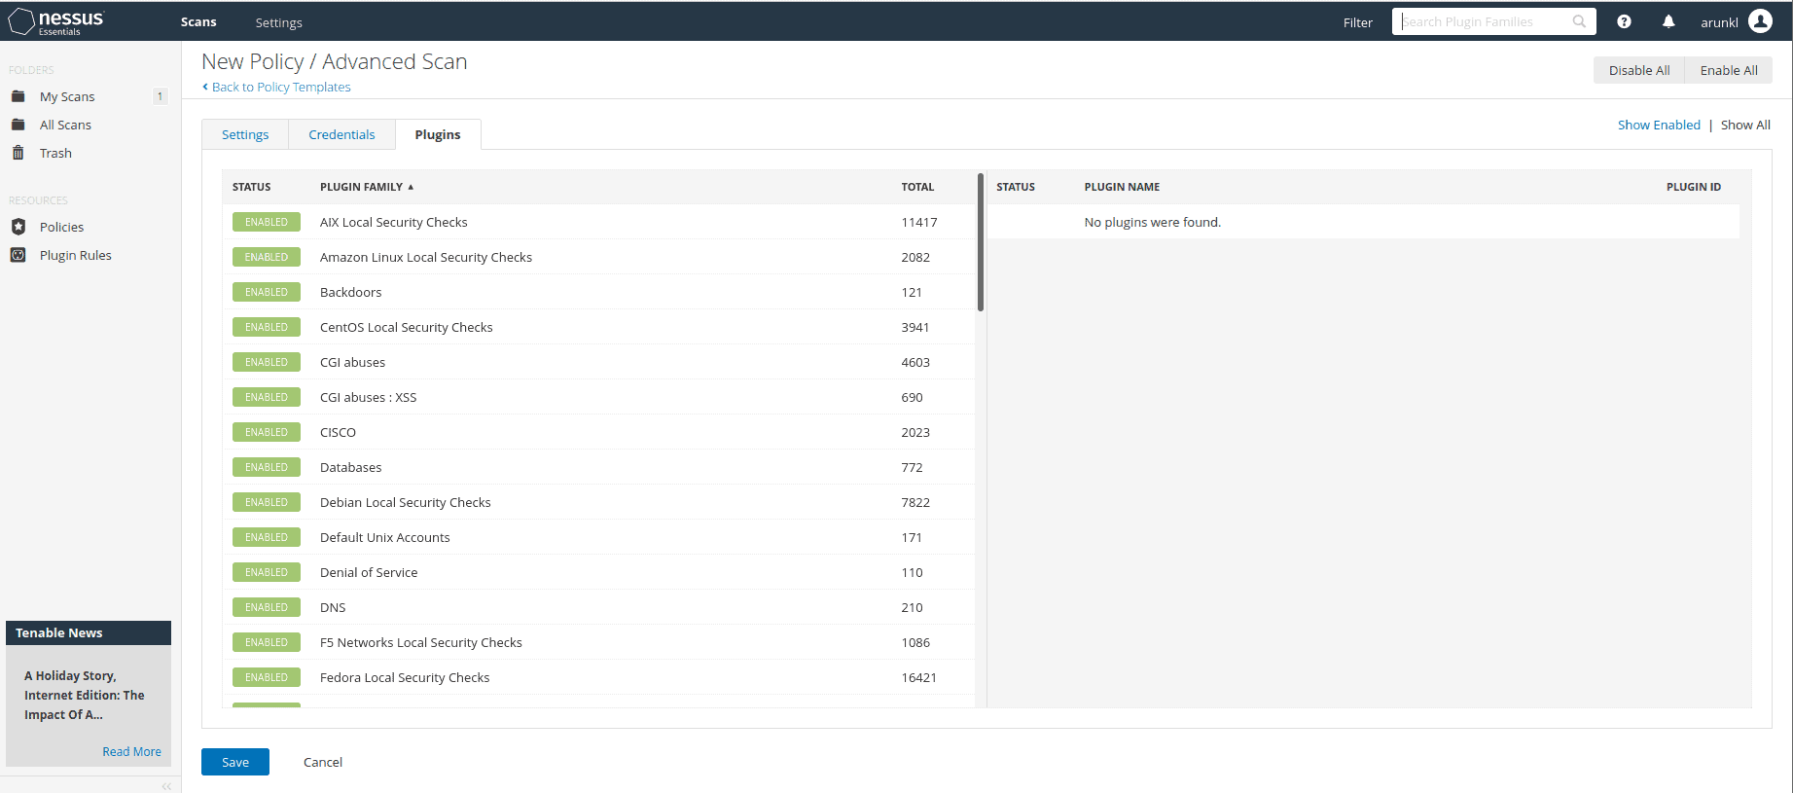The image size is (1793, 793).
Task: Click the Plugin Rules icon
Action: (x=18, y=255)
